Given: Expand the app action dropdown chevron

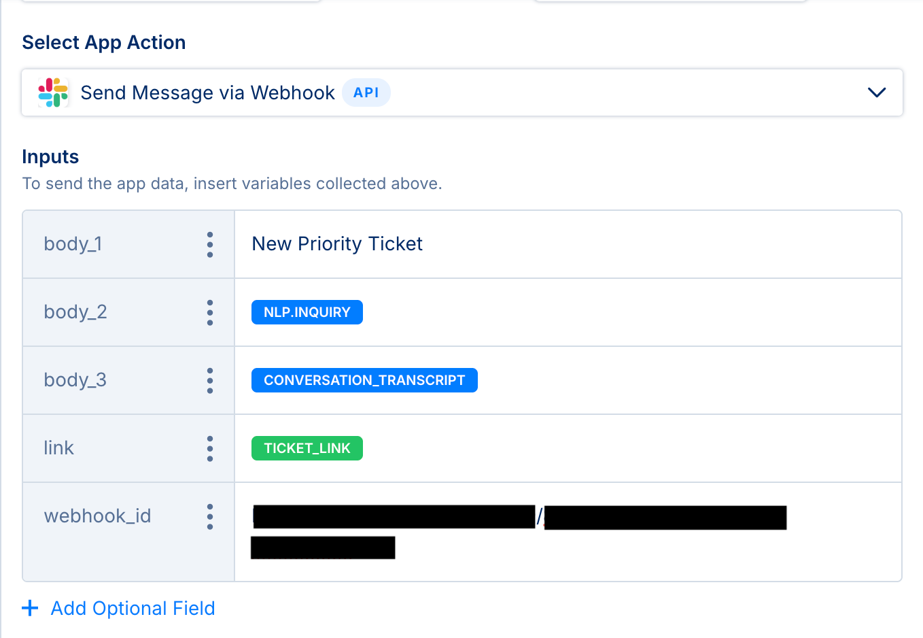Looking at the screenshot, I should (x=877, y=93).
